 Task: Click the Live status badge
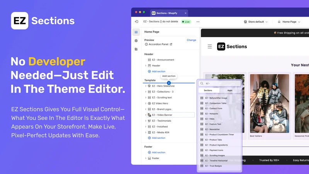(x=186, y=22)
